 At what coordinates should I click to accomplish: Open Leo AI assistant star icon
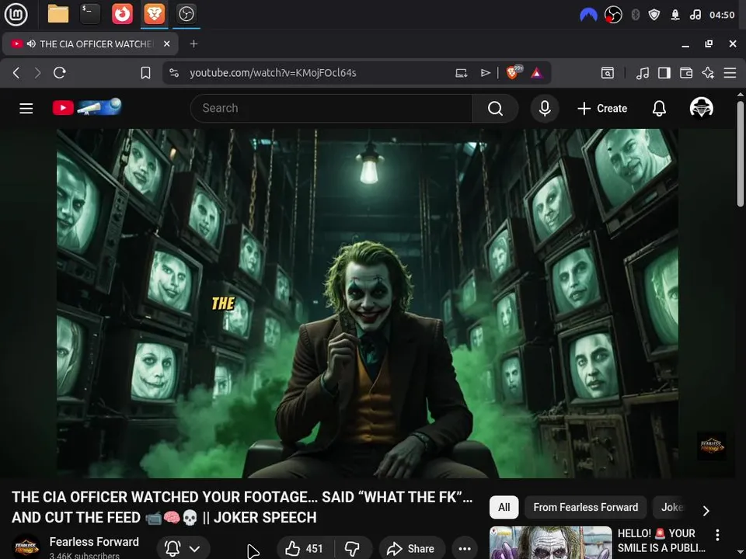[x=708, y=73]
